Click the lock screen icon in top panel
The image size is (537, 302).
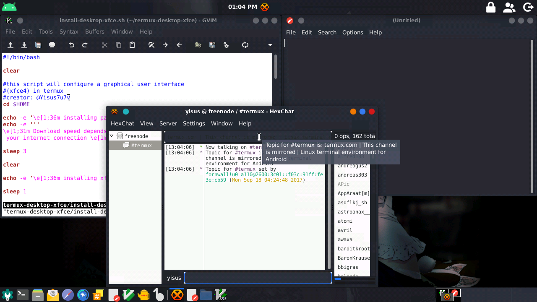tap(491, 7)
